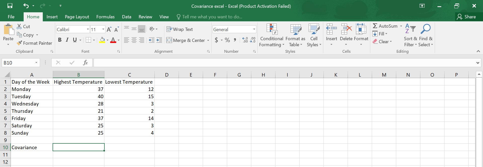Select cell C2 containing value 12
Image resolution: width=483 pixels, height=167 pixels.
pos(129,89)
